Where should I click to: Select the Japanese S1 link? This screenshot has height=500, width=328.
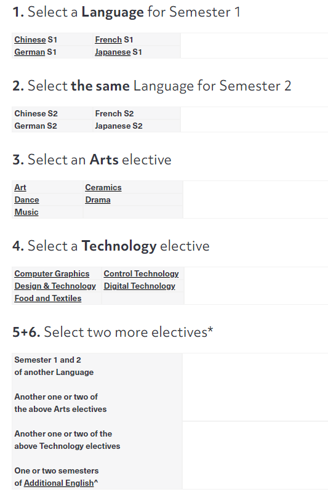113,52
